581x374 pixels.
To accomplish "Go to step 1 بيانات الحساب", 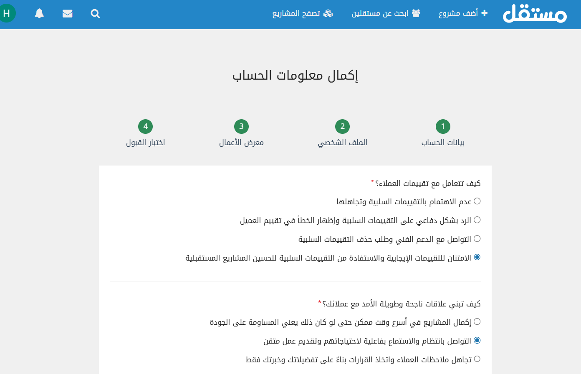I will point(443,126).
